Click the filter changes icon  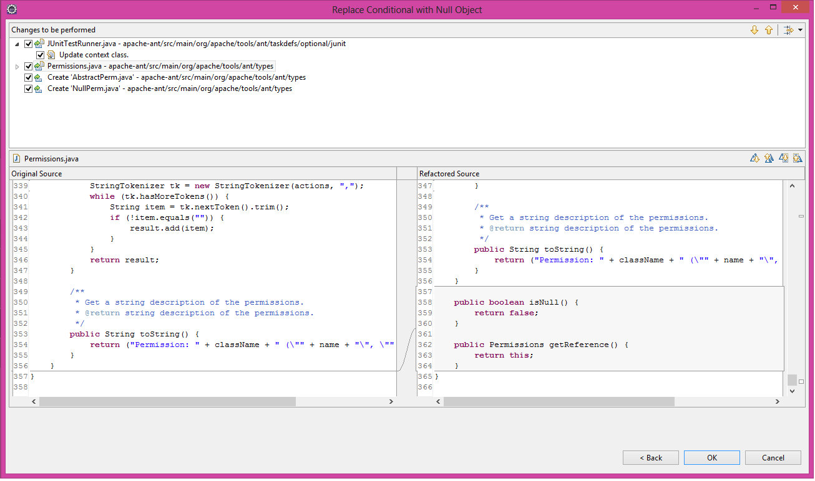point(788,30)
